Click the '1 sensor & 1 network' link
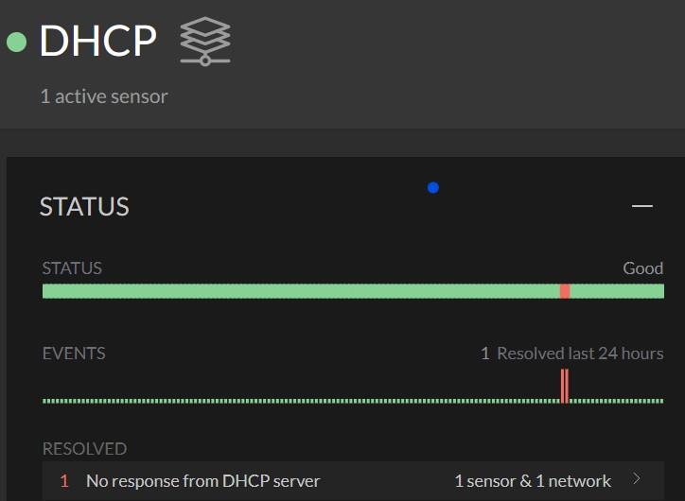685x501 pixels. tap(533, 481)
